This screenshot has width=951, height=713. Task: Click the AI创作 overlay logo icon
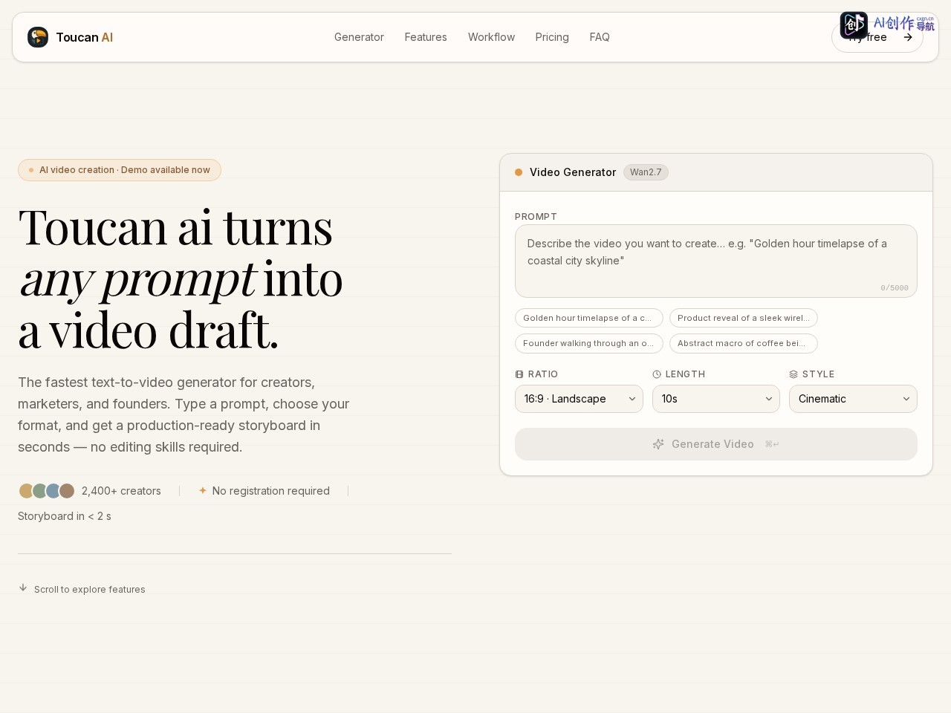854,25
